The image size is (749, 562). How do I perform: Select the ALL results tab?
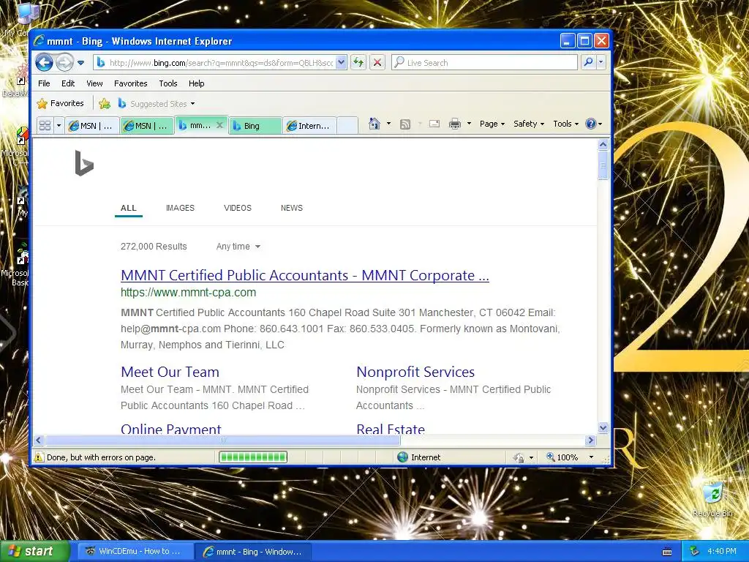tap(129, 208)
